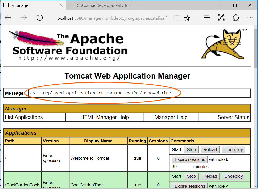
Task: Click the 'Sessions' column header
Action: coord(158,141)
